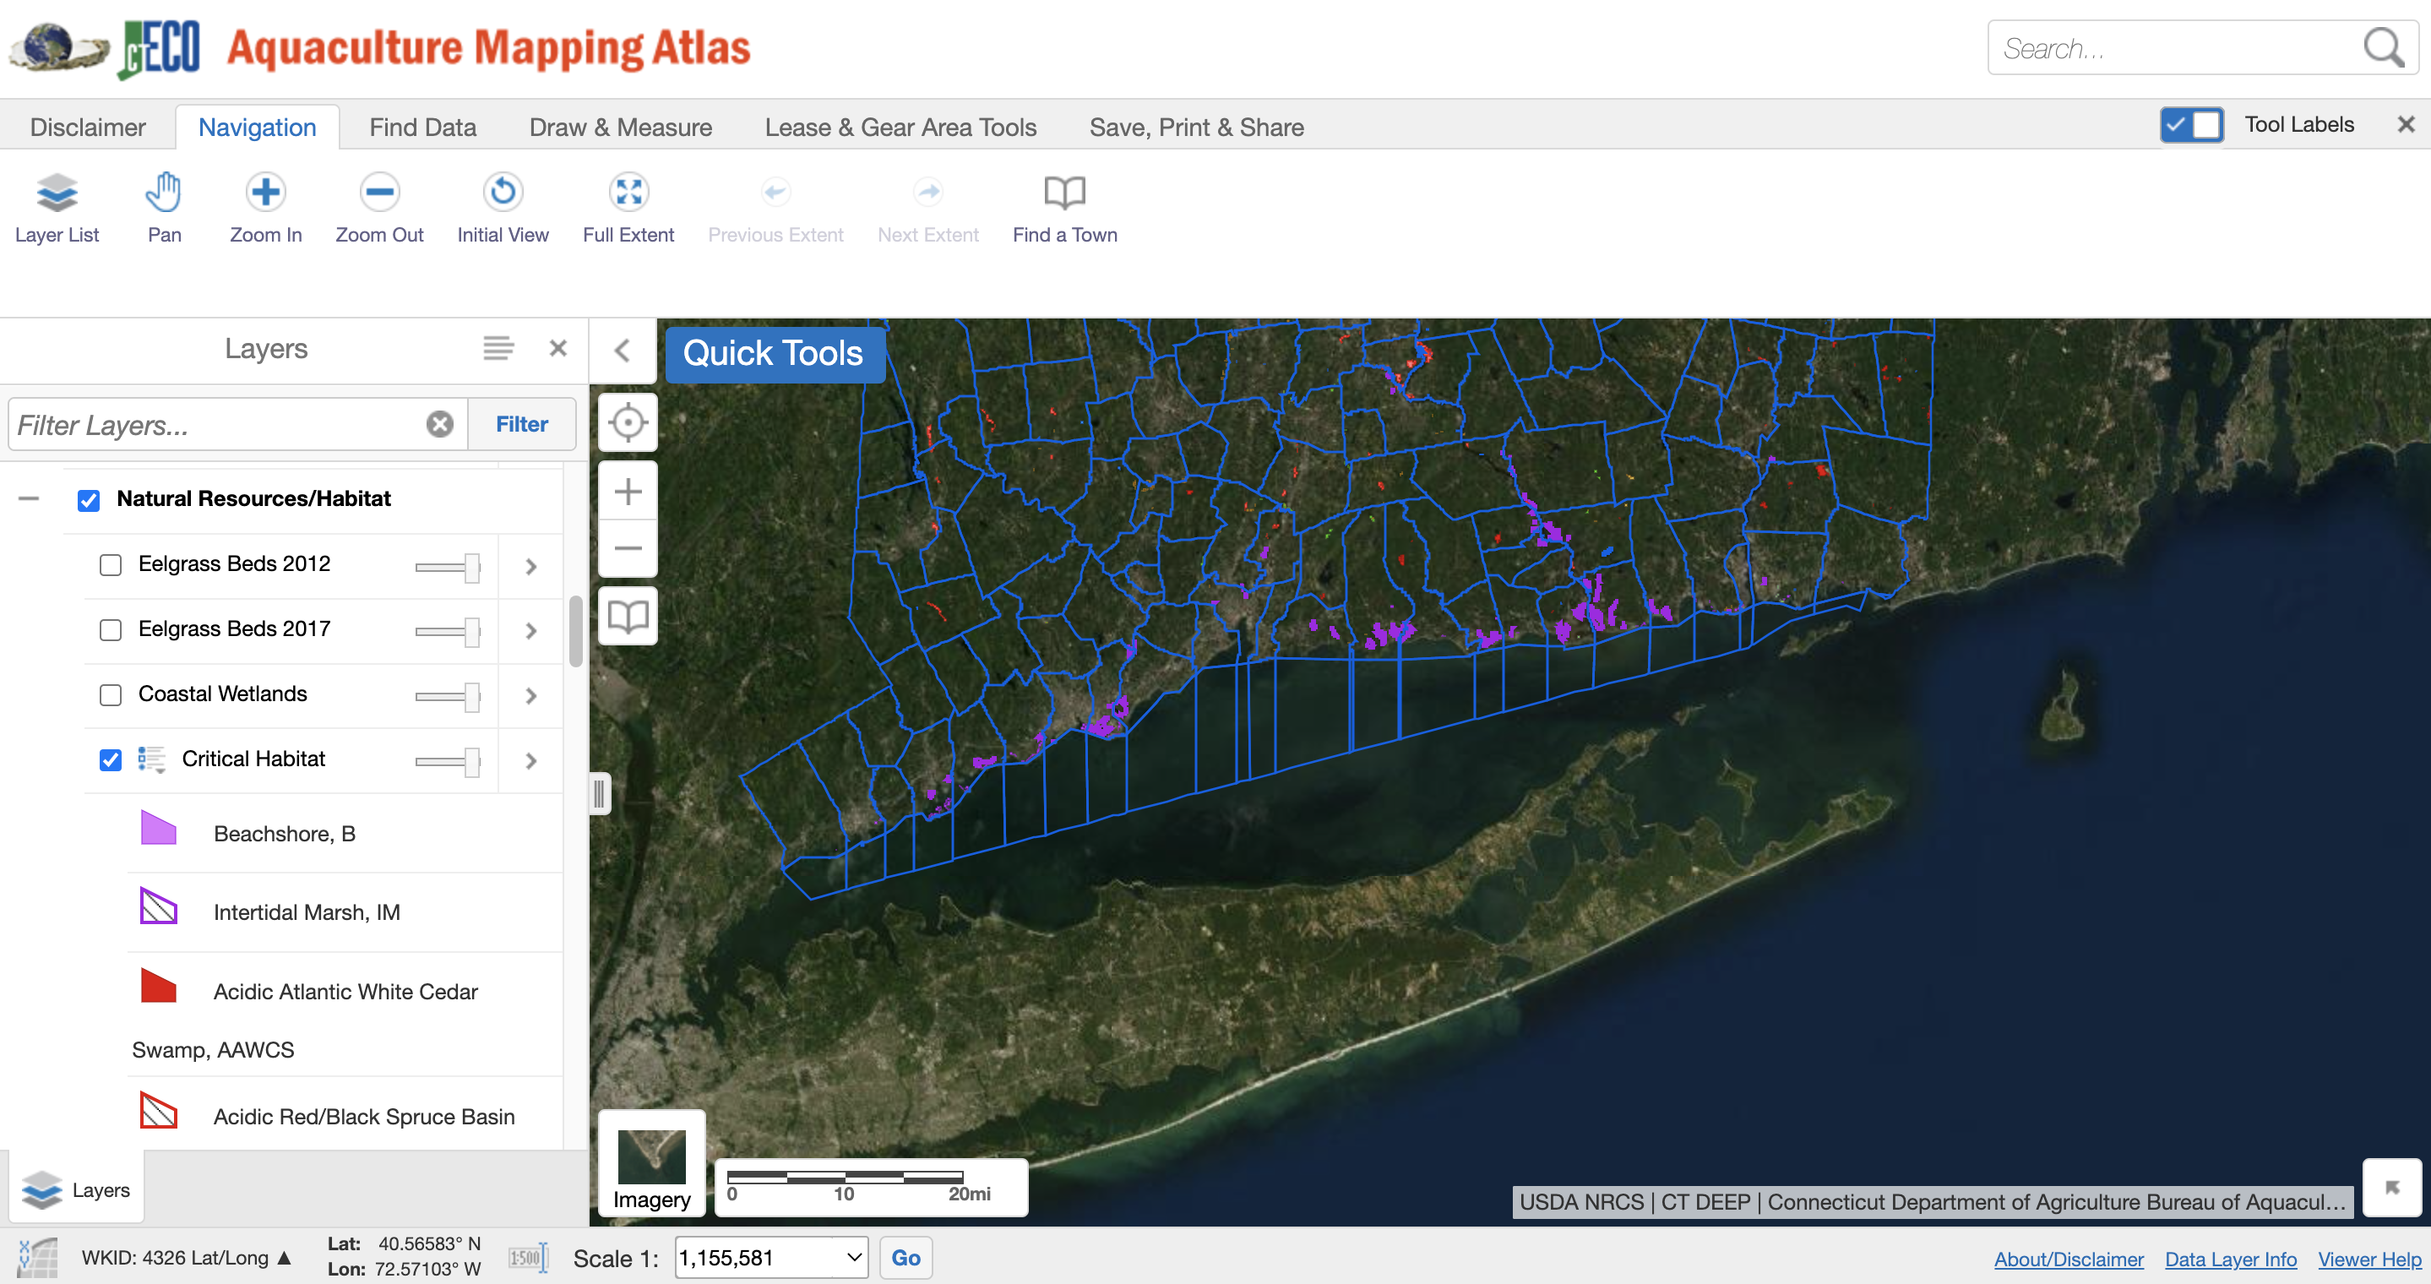Click the Initial View icon

(x=502, y=193)
